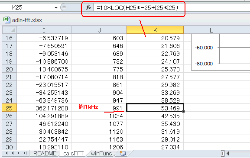250x158 pixels.
Task: Select column J header
Action: point(99,30)
